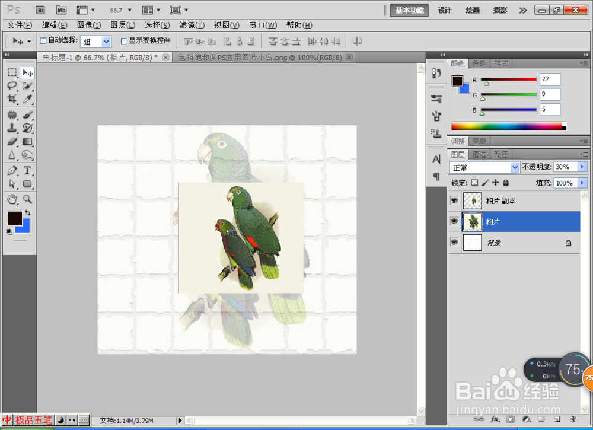Image resolution: width=593 pixels, height=430 pixels.
Task: Select the Spot Healing Brush tool
Action: click(12, 114)
